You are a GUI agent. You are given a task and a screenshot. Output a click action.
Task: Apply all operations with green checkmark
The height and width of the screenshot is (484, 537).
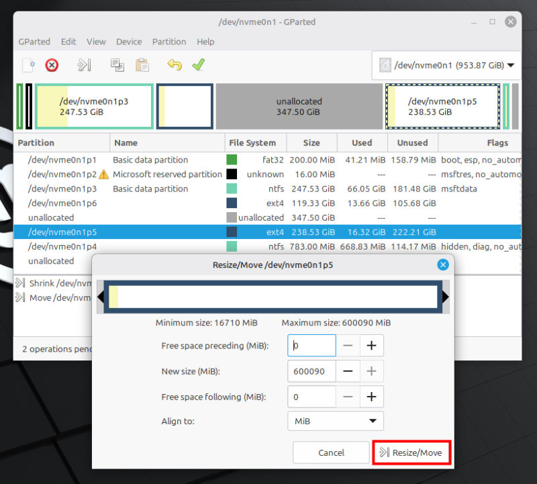pyautogui.click(x=198, y=65)
